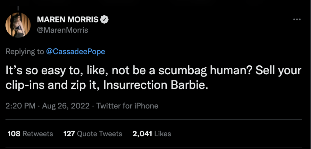Viewport: 311px width, 149px height.
Task: Click the "Quote Tweets" word label
Action: [99, 134]
